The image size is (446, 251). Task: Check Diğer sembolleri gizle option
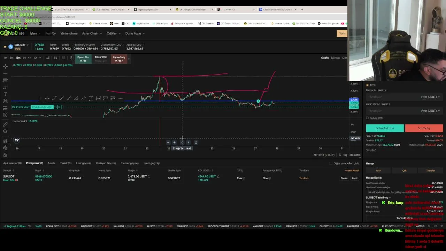[x=331, y=163]
